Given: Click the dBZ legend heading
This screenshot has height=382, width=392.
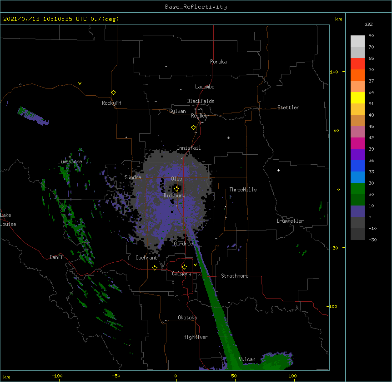Looking at the screenshot, I should click(x=368, y=24).
